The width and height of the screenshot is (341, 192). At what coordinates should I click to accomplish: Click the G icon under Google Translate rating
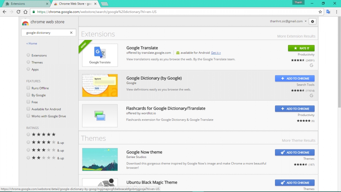pyautogui.click(x=311, y=65)
